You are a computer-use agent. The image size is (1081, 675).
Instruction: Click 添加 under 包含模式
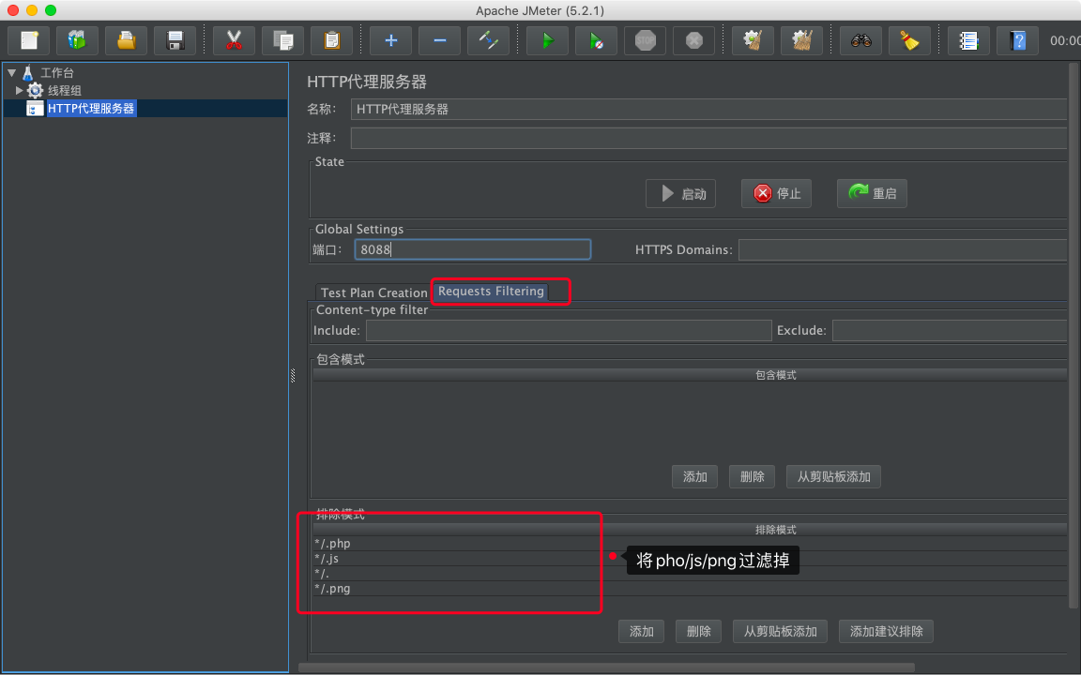(x=695, y=476)
